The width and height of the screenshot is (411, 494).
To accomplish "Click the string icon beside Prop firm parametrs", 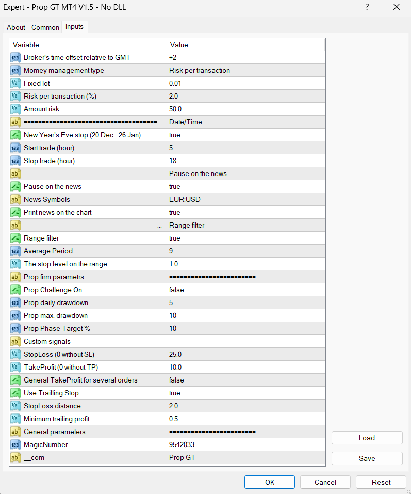I will 15,277.
